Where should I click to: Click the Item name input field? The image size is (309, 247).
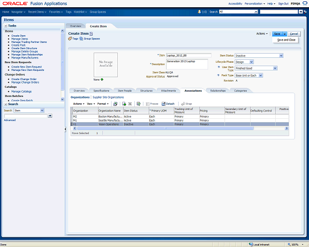[x=188, y=55]
